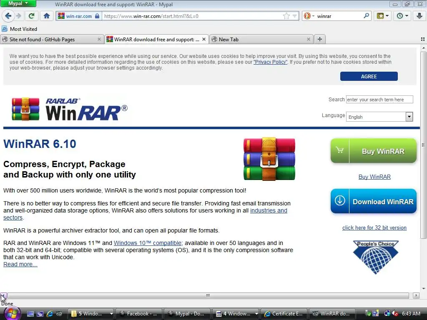
Task: Open DuckDuckGo search engine selector
Action: [x=309, y=16]
